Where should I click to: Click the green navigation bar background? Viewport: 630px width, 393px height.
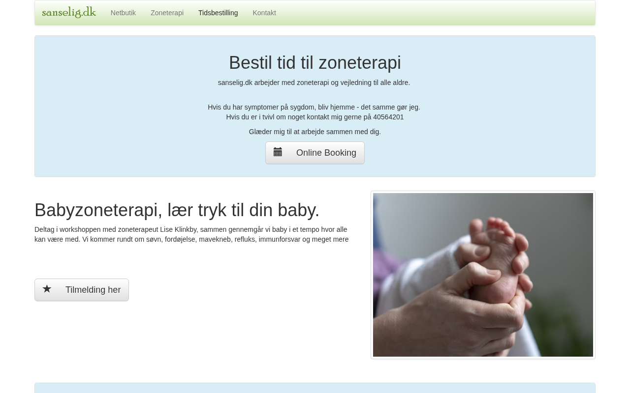tap(433, 13)
